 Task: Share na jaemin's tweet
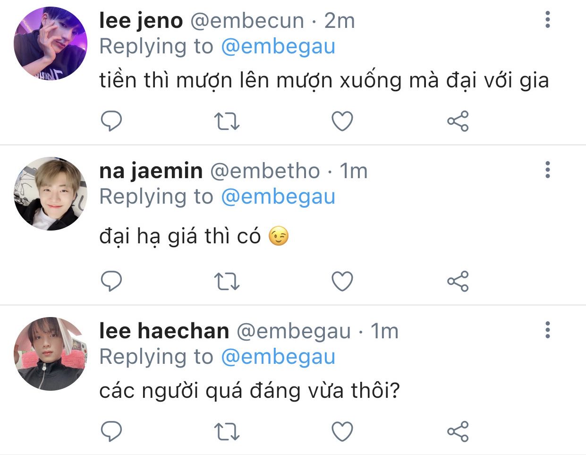click(458, 282)
